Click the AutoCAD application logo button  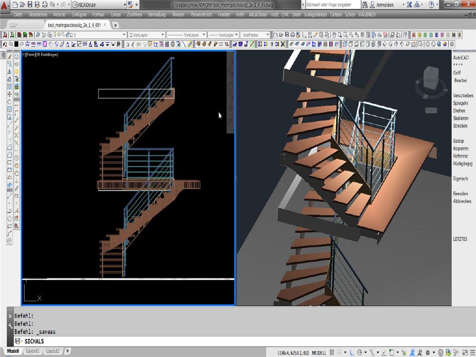[5, 6]
